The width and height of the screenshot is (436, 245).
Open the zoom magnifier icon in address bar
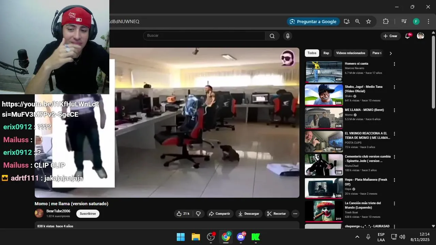coord(358,21)
